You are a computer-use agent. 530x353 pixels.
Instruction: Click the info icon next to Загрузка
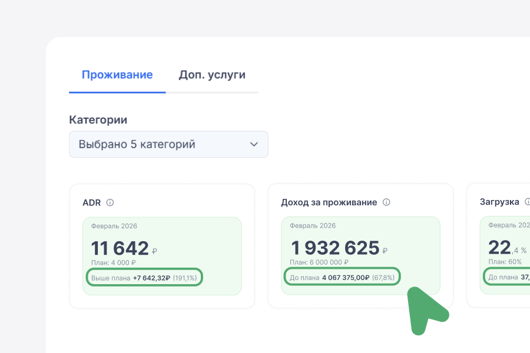[526, 202]
